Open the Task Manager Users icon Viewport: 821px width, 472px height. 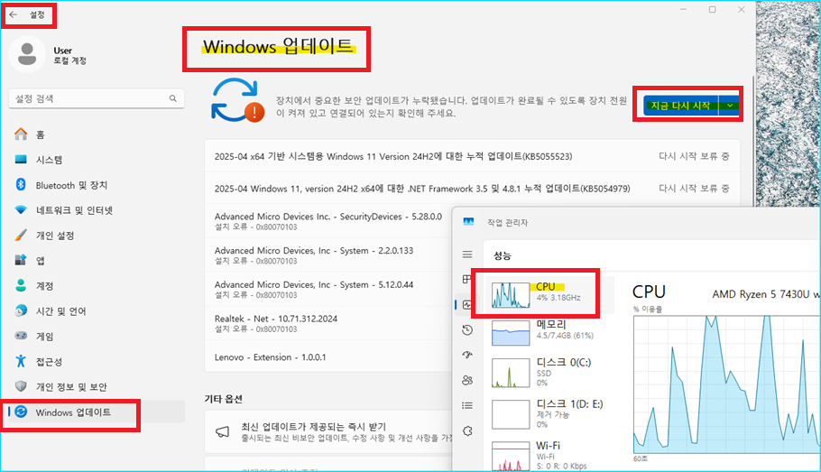click(x=467, y=380)
